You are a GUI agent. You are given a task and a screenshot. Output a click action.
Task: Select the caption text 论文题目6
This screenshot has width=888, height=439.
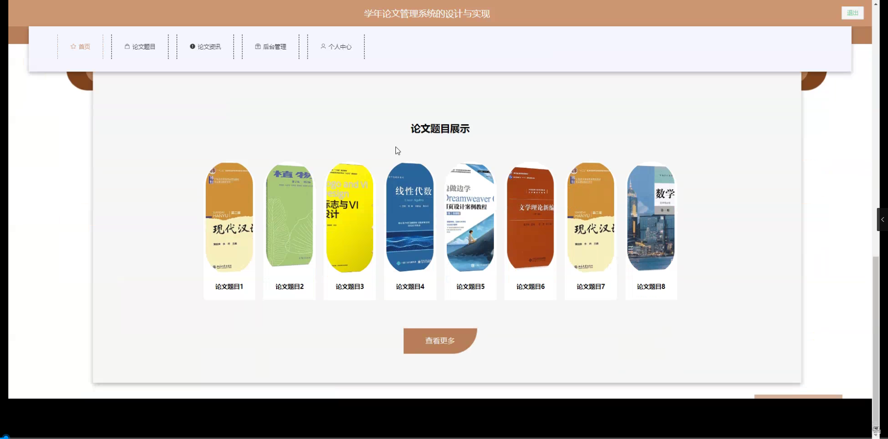(530, 287)
